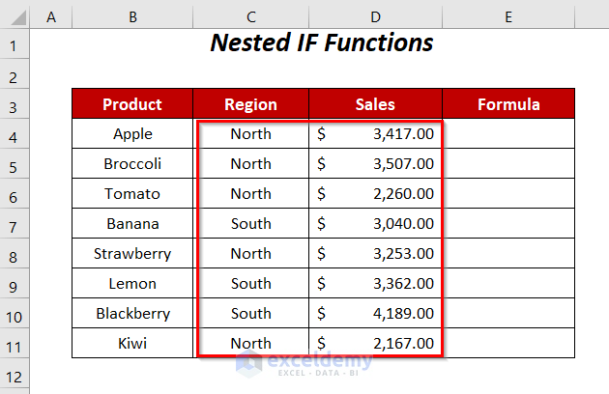Select row 7 header
Screen dimensions: 609x394
pyautogui.click(x=15, y=224)
